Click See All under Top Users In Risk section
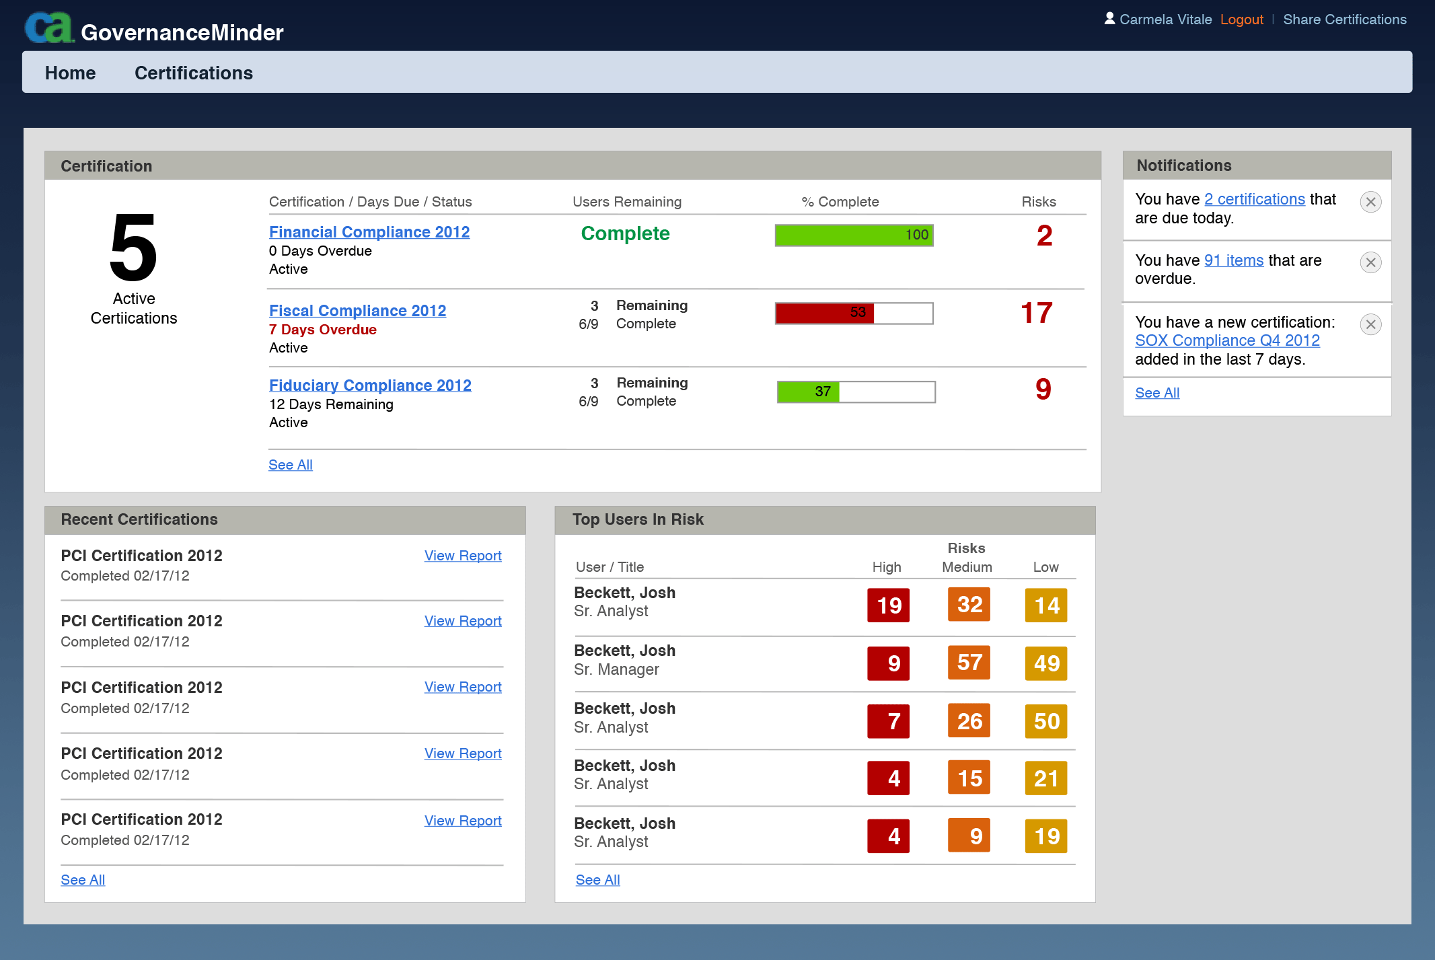 point(597,879)
